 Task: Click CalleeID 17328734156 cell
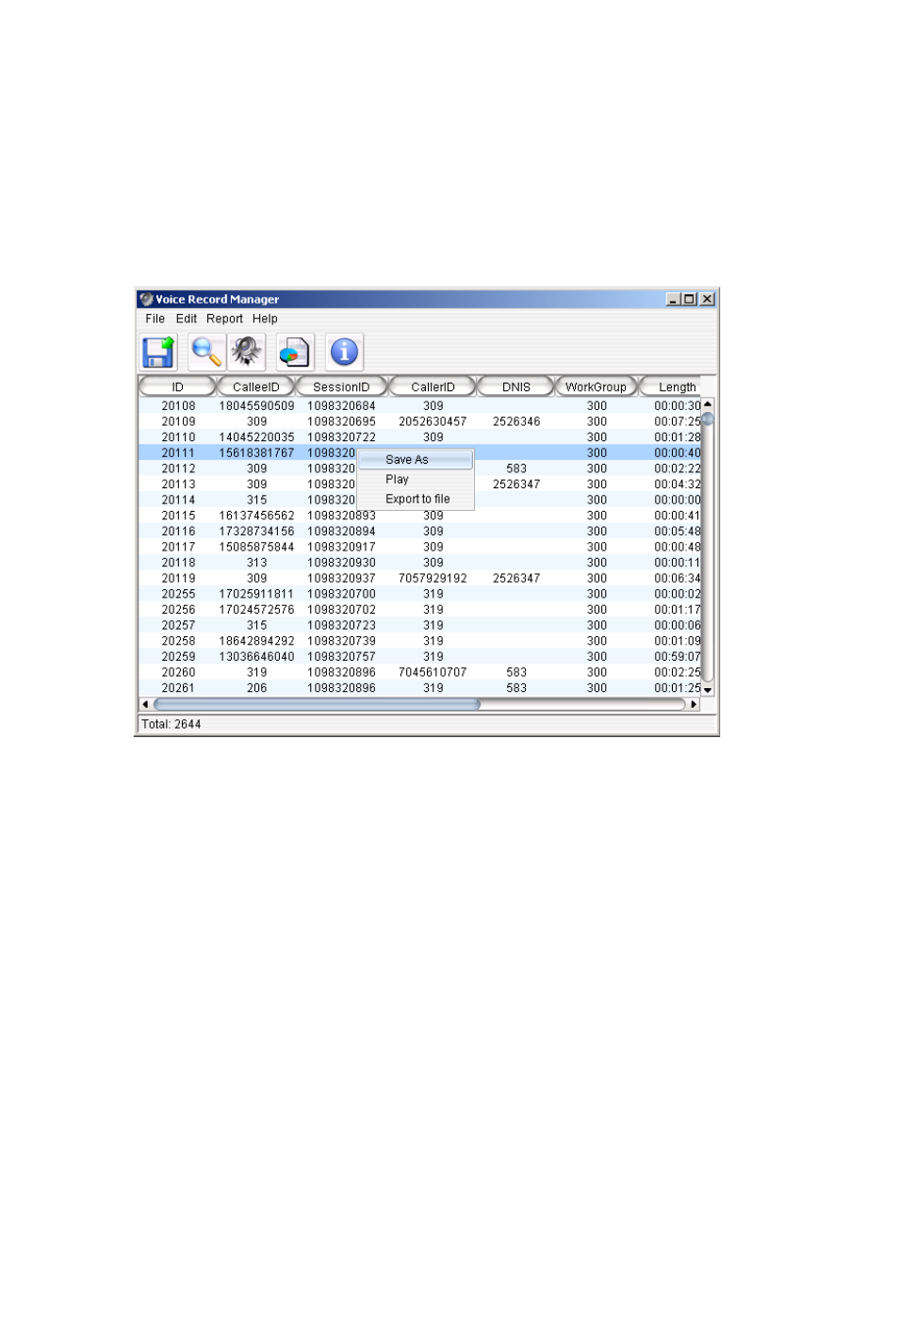click(x=256, y=532)
